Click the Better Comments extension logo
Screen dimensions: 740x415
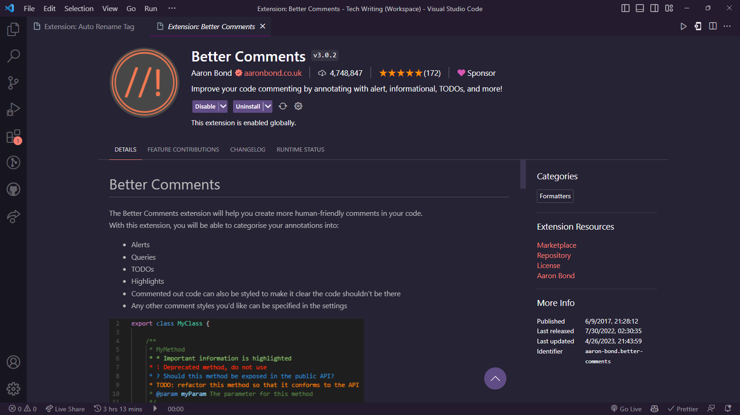(145, 83)
